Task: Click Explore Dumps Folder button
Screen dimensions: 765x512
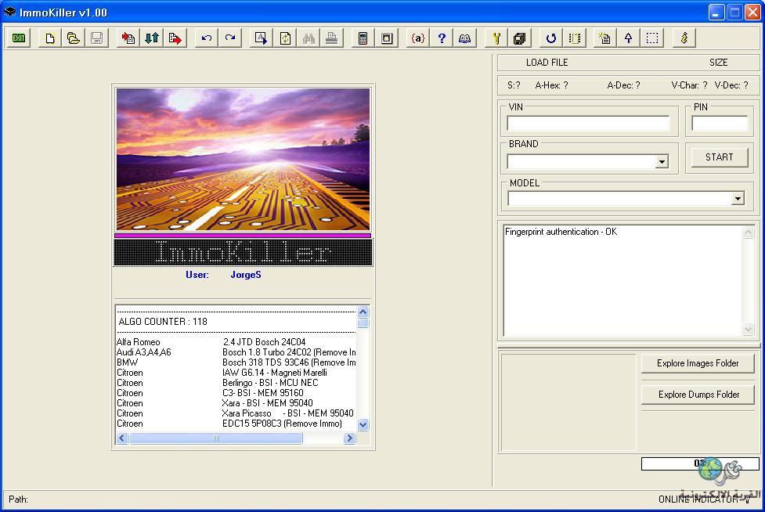Action: click(698, 395)
